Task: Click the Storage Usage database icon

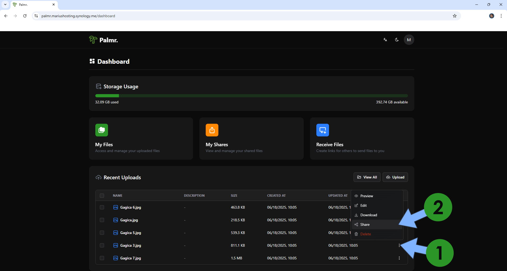Action: [x=98, y=86]
